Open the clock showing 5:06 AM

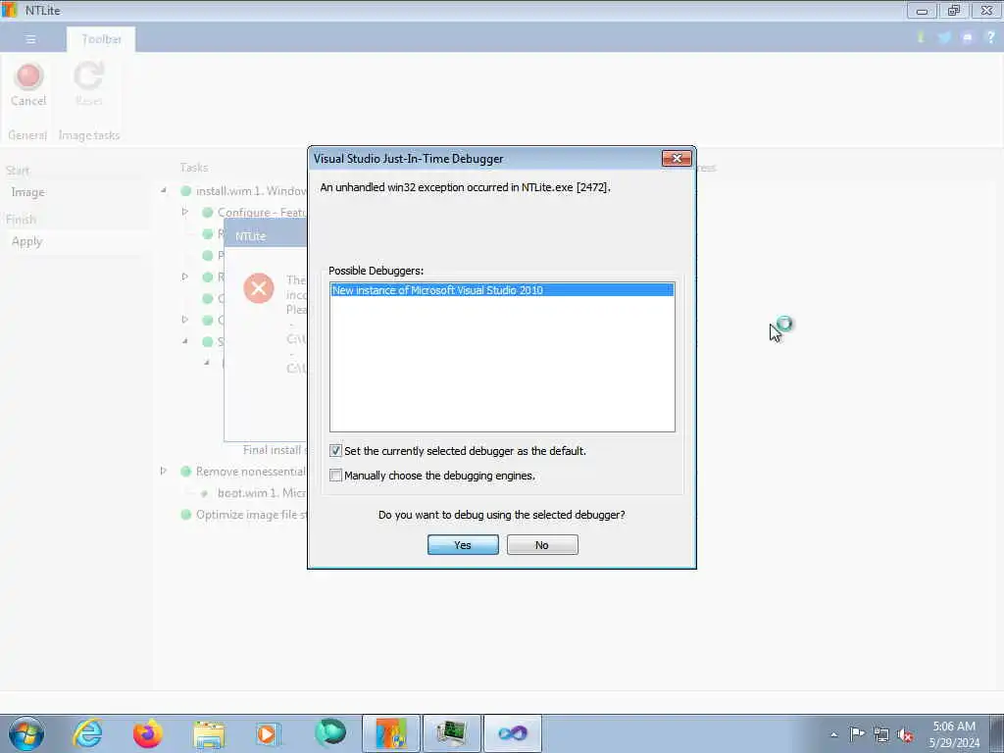tap(954, 734)
